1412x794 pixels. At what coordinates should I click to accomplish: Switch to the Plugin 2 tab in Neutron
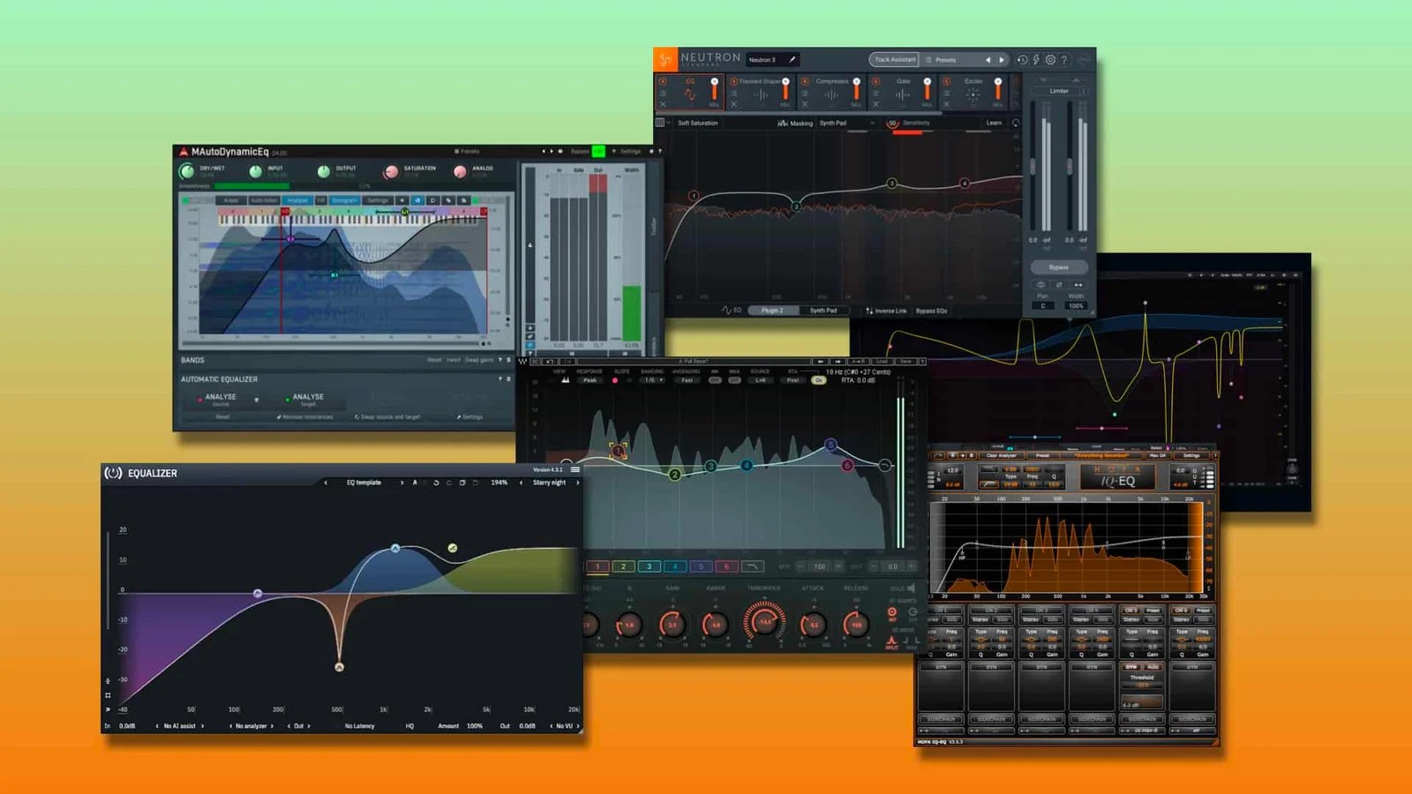point(774,311)
